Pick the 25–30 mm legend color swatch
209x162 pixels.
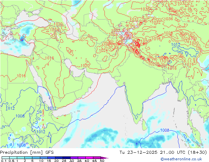pyautogui.click(x=67, y=158)
